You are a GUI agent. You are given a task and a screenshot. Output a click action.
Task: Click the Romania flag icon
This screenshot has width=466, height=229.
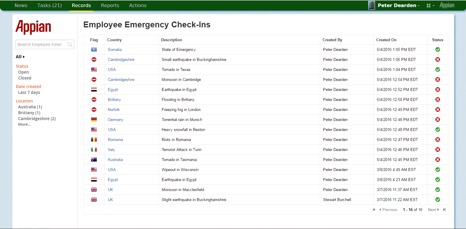click(x=94, y=140)
